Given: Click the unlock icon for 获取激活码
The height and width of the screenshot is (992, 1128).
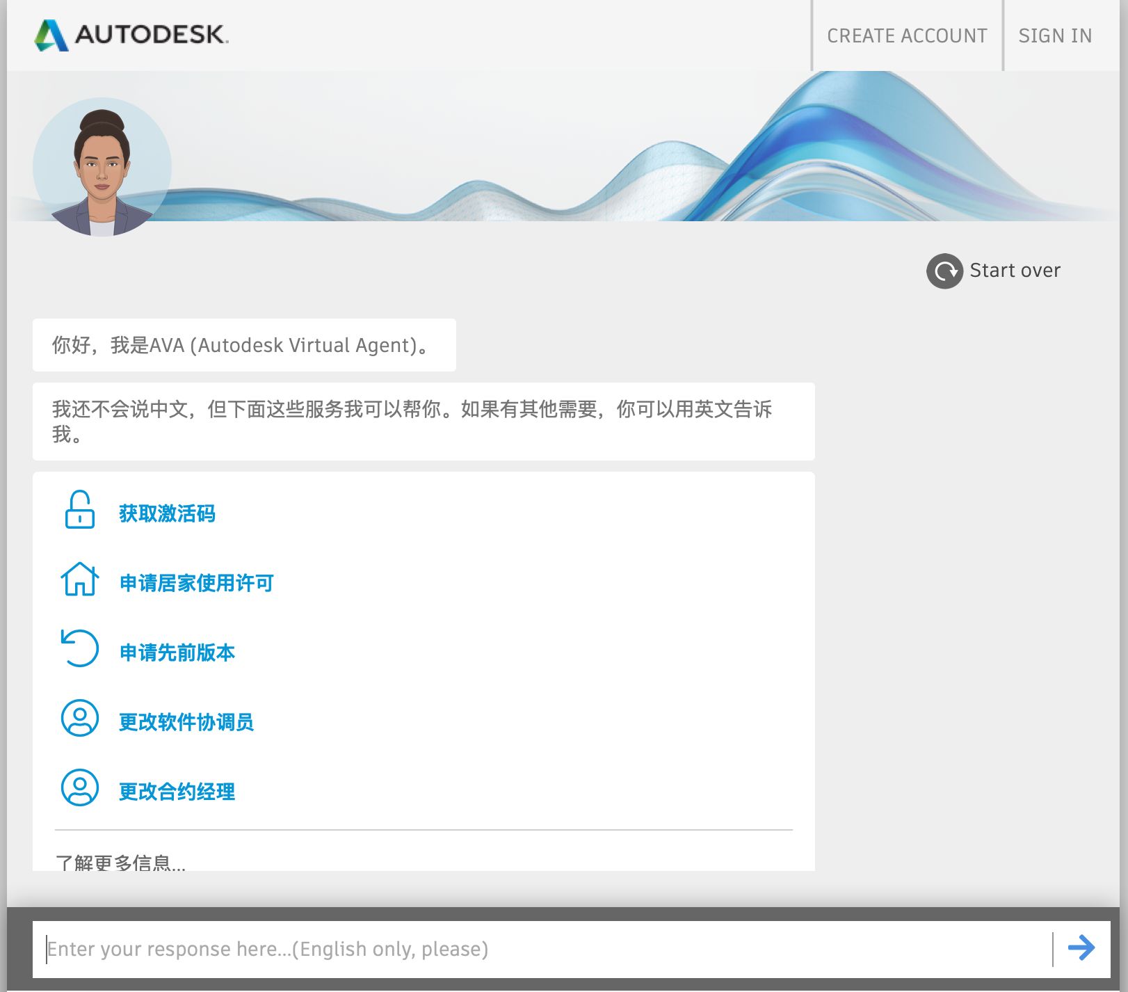Looking at the screenshot, I should [80, 510].
